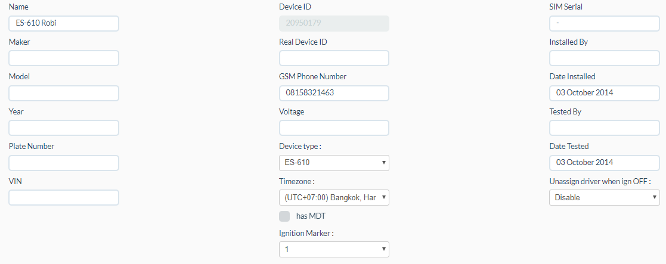The height and width of the screenshot is (264, 666).
Task: Select the Installed By field
Action: (604, 58)
